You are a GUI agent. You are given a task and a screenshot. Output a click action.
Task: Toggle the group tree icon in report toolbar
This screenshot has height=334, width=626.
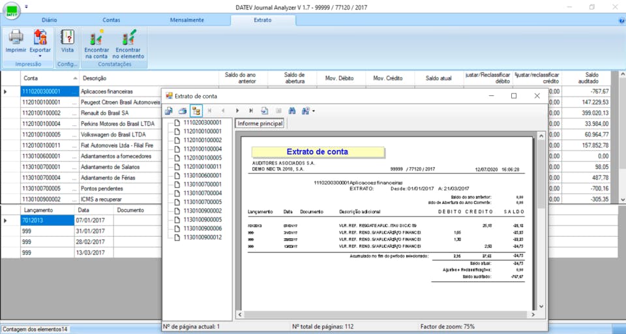click(x=196, y=111)
